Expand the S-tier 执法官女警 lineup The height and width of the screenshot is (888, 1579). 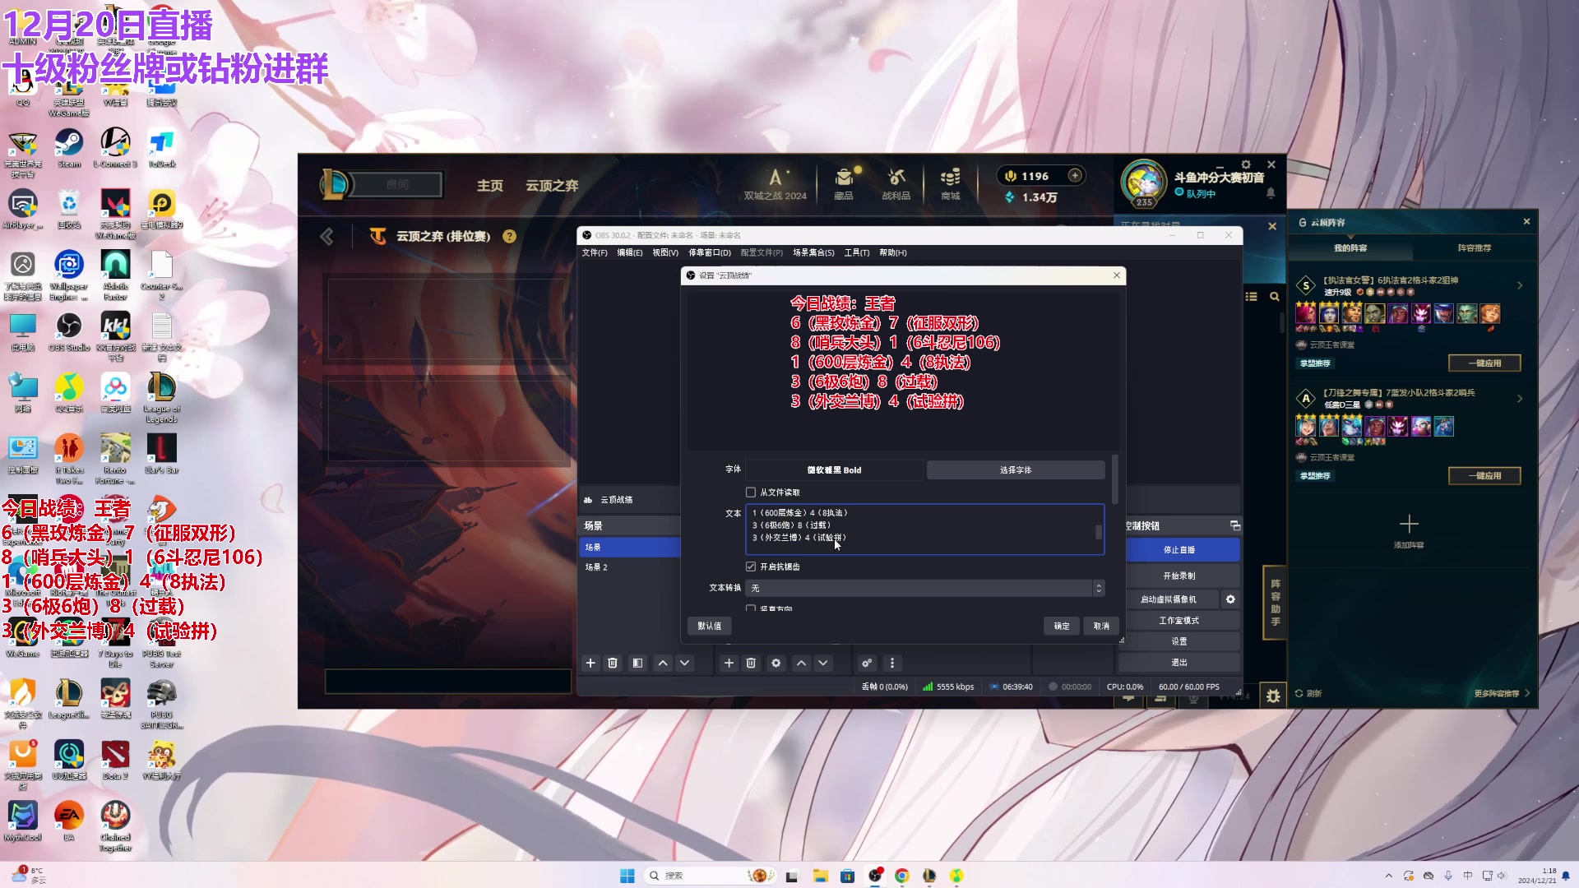pyautogui.click(x=1520, y=285)
